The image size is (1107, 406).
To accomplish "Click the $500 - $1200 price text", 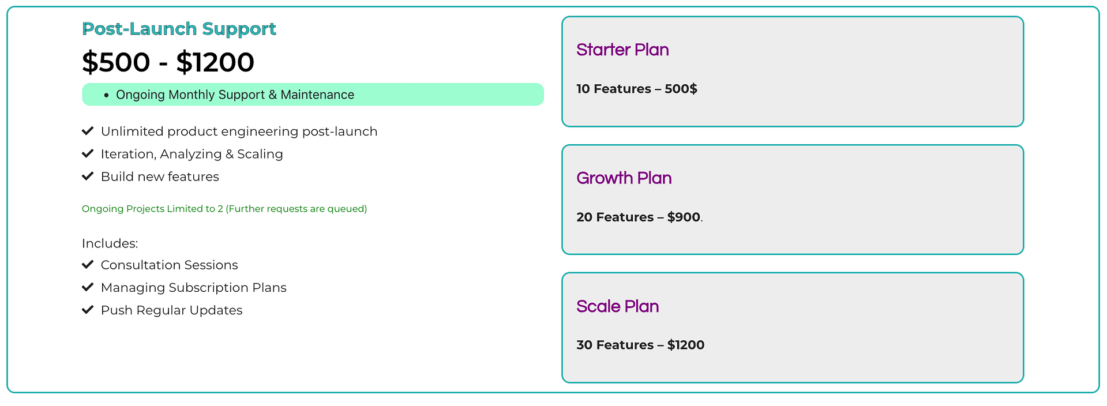I will (x=168, y=62).
